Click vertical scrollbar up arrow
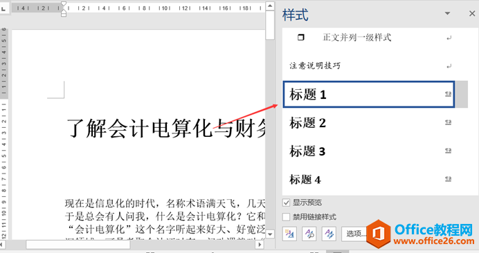 270,6
